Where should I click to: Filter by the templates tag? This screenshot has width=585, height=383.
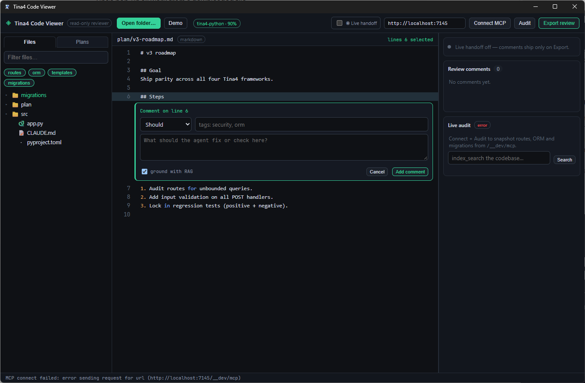point(62,73)
